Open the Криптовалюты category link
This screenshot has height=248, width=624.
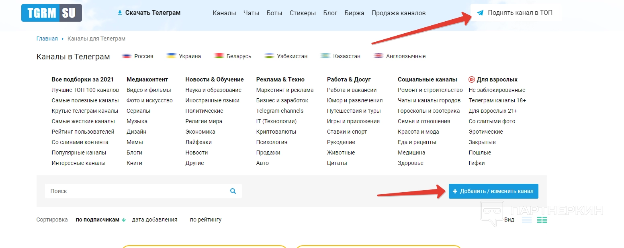(276, 132)
